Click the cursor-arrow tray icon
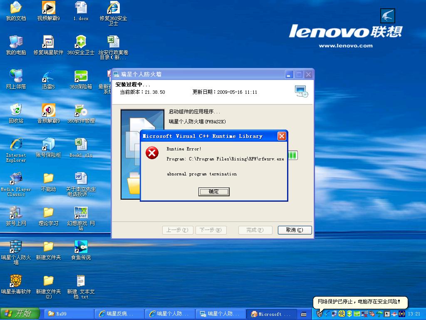This screenshot has width=426, height=320. click(387, 314)
